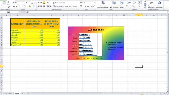Viewport: 169px width, 95px height.
Task: Select the cell containing Фиолетовый in the table
Action: [18, 45]
